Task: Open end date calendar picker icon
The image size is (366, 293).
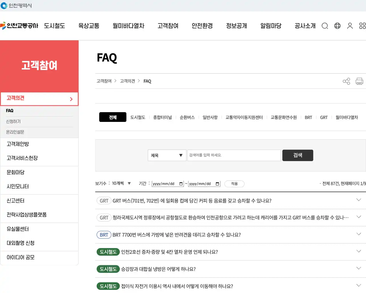Action: 218,184
